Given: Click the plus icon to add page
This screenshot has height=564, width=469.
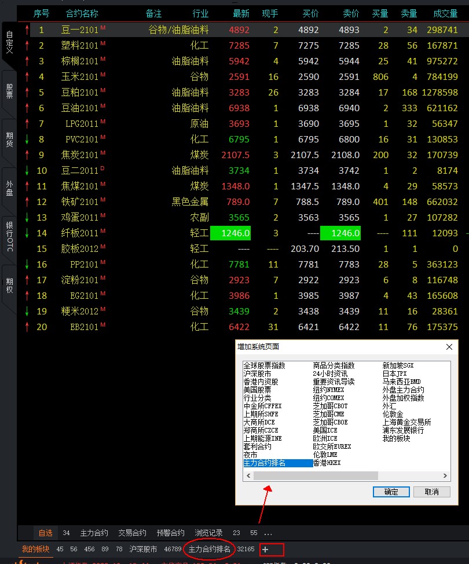Looking at the screenshot, I should point(265,549).
